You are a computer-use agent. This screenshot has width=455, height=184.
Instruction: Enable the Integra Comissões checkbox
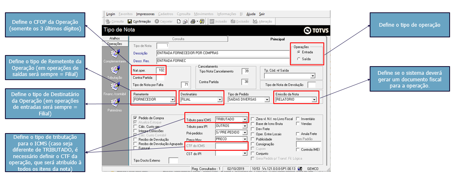coord(135,131)
